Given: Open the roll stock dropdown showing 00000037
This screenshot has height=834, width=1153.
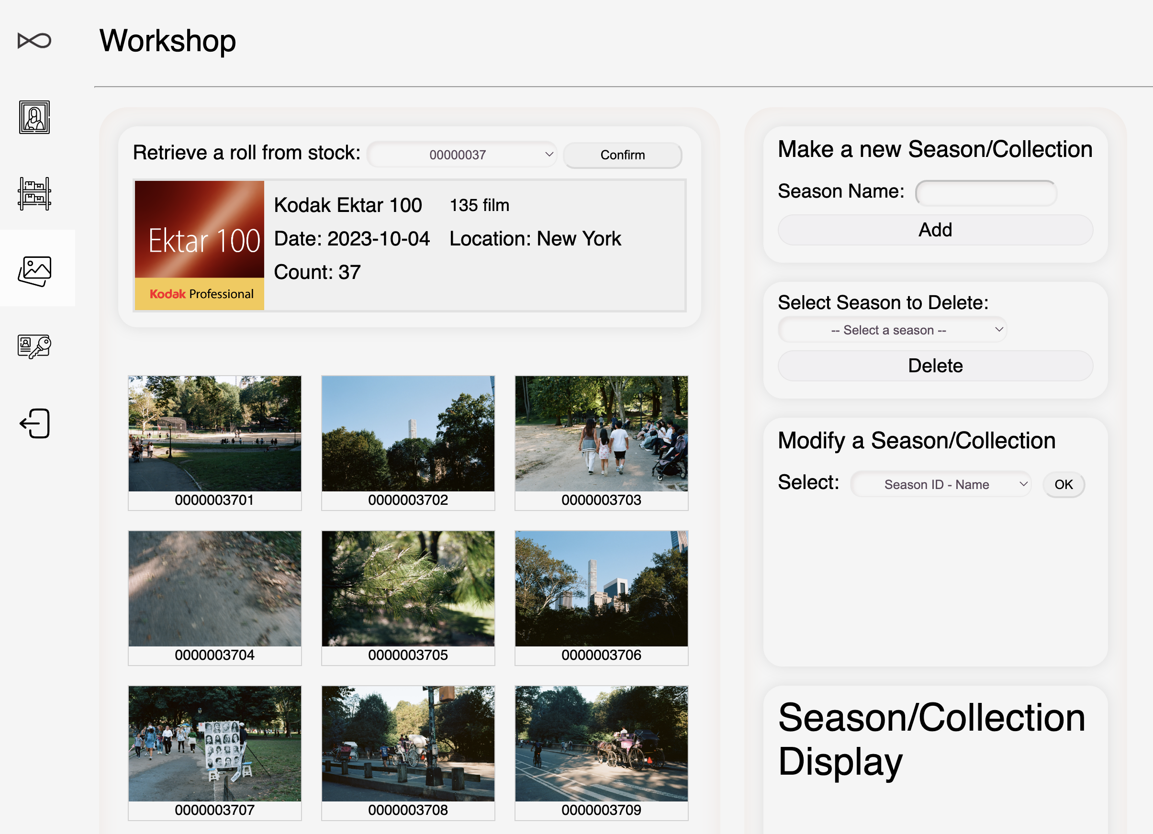Looking at the screenshot, I should (461, 155).
